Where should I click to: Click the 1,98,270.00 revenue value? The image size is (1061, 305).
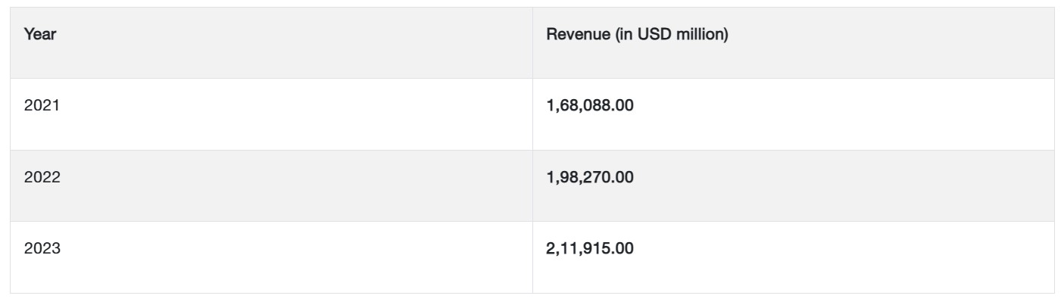pyautogui.click(x=590, y=179)
